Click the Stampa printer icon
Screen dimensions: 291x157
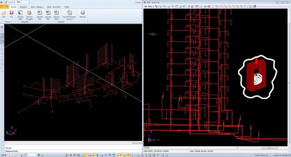point(82,13)
